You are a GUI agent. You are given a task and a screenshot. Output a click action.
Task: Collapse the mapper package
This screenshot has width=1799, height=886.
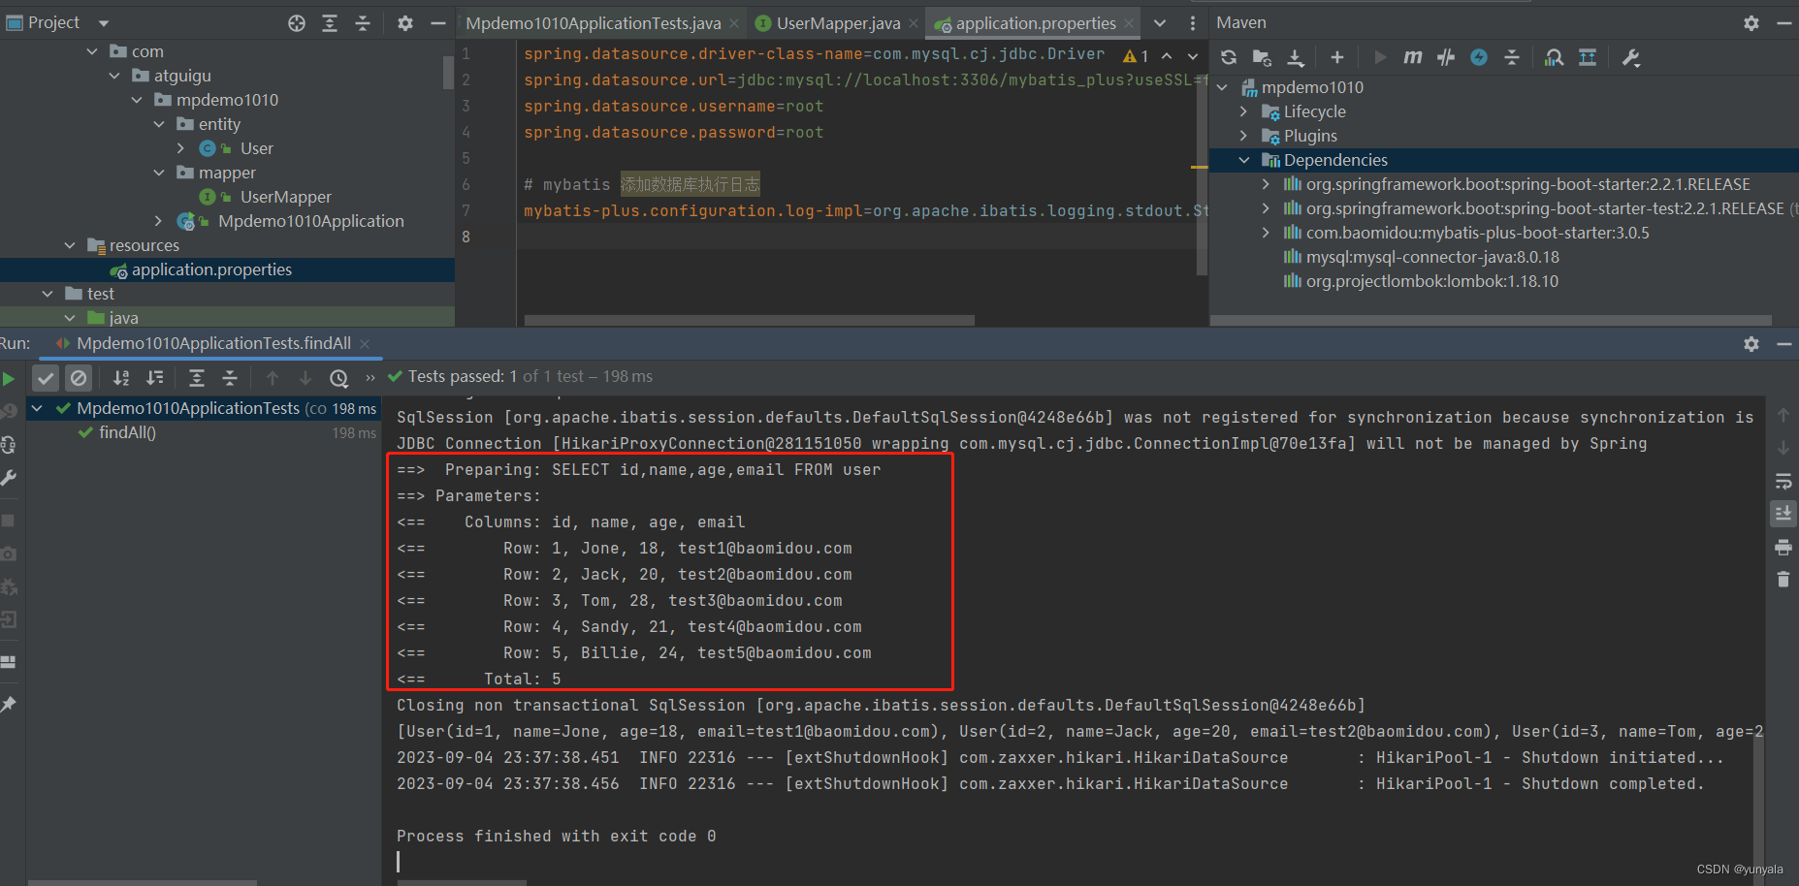(x=159, y=173)
